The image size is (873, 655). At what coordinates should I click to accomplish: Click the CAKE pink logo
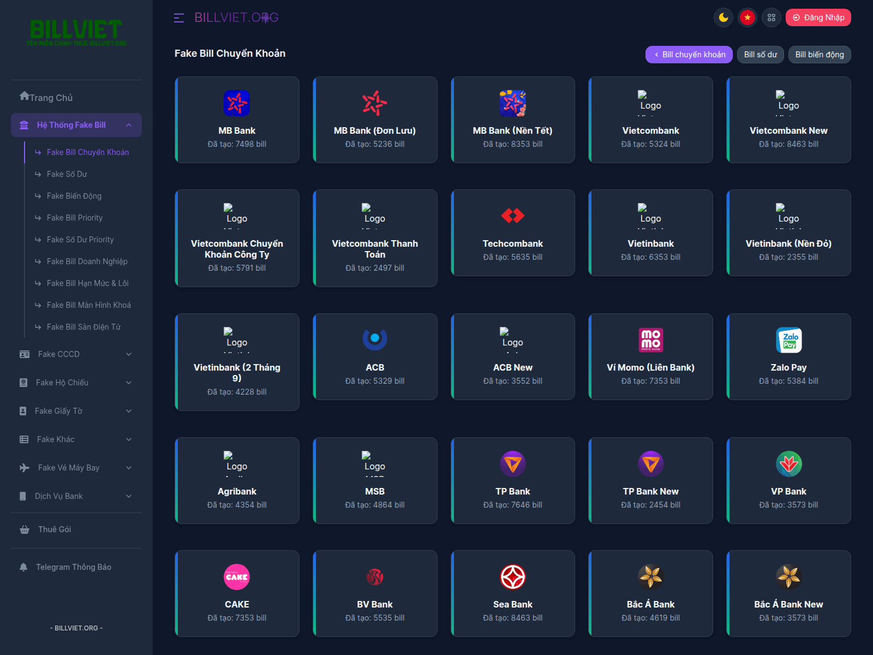(237, 577)
